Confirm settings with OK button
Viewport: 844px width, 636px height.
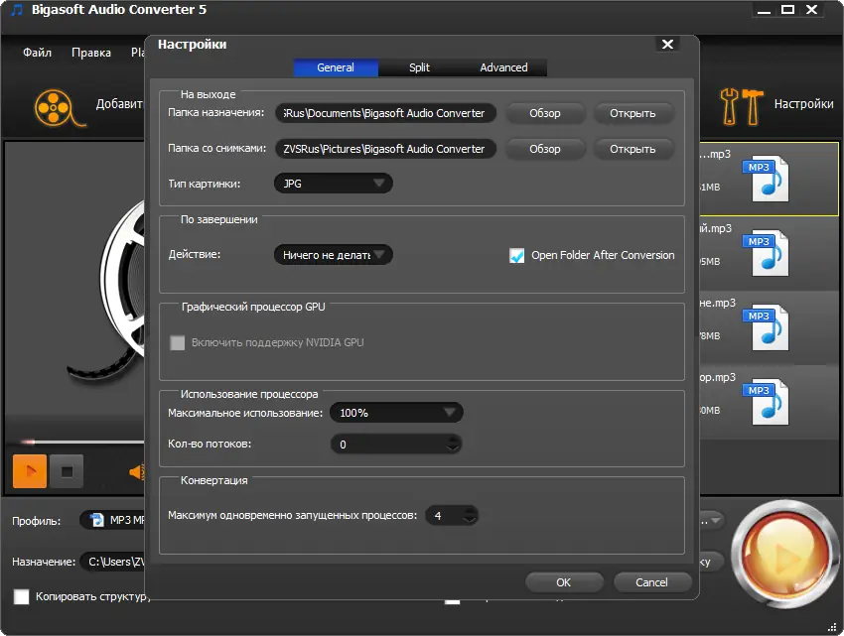click(x=564, y=582)
